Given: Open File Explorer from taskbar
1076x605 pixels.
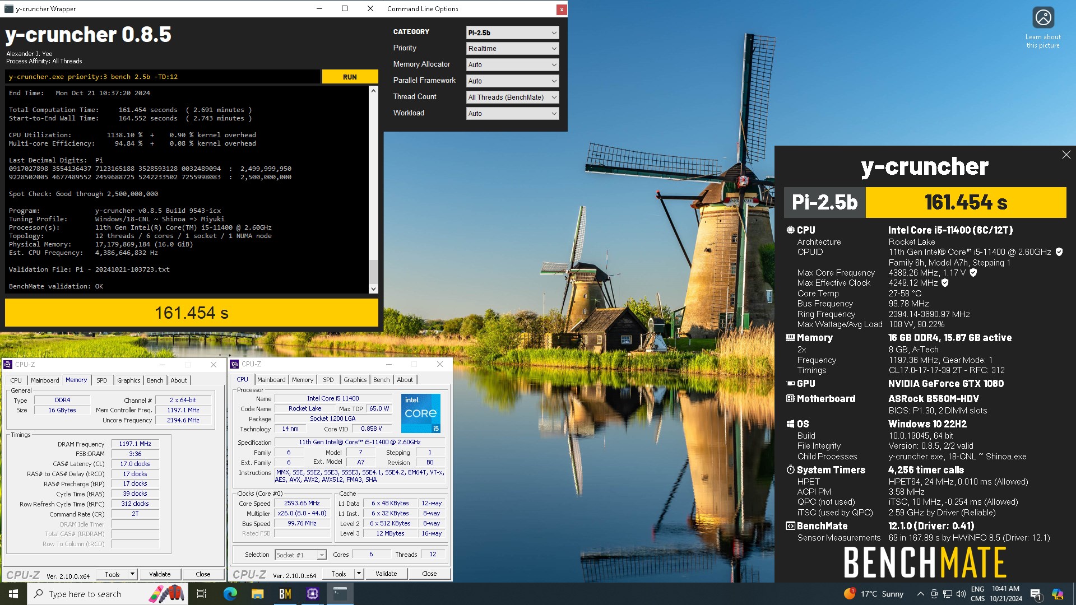Looking at the screenshot, I should pyautogui.click(x=257, y=594).
